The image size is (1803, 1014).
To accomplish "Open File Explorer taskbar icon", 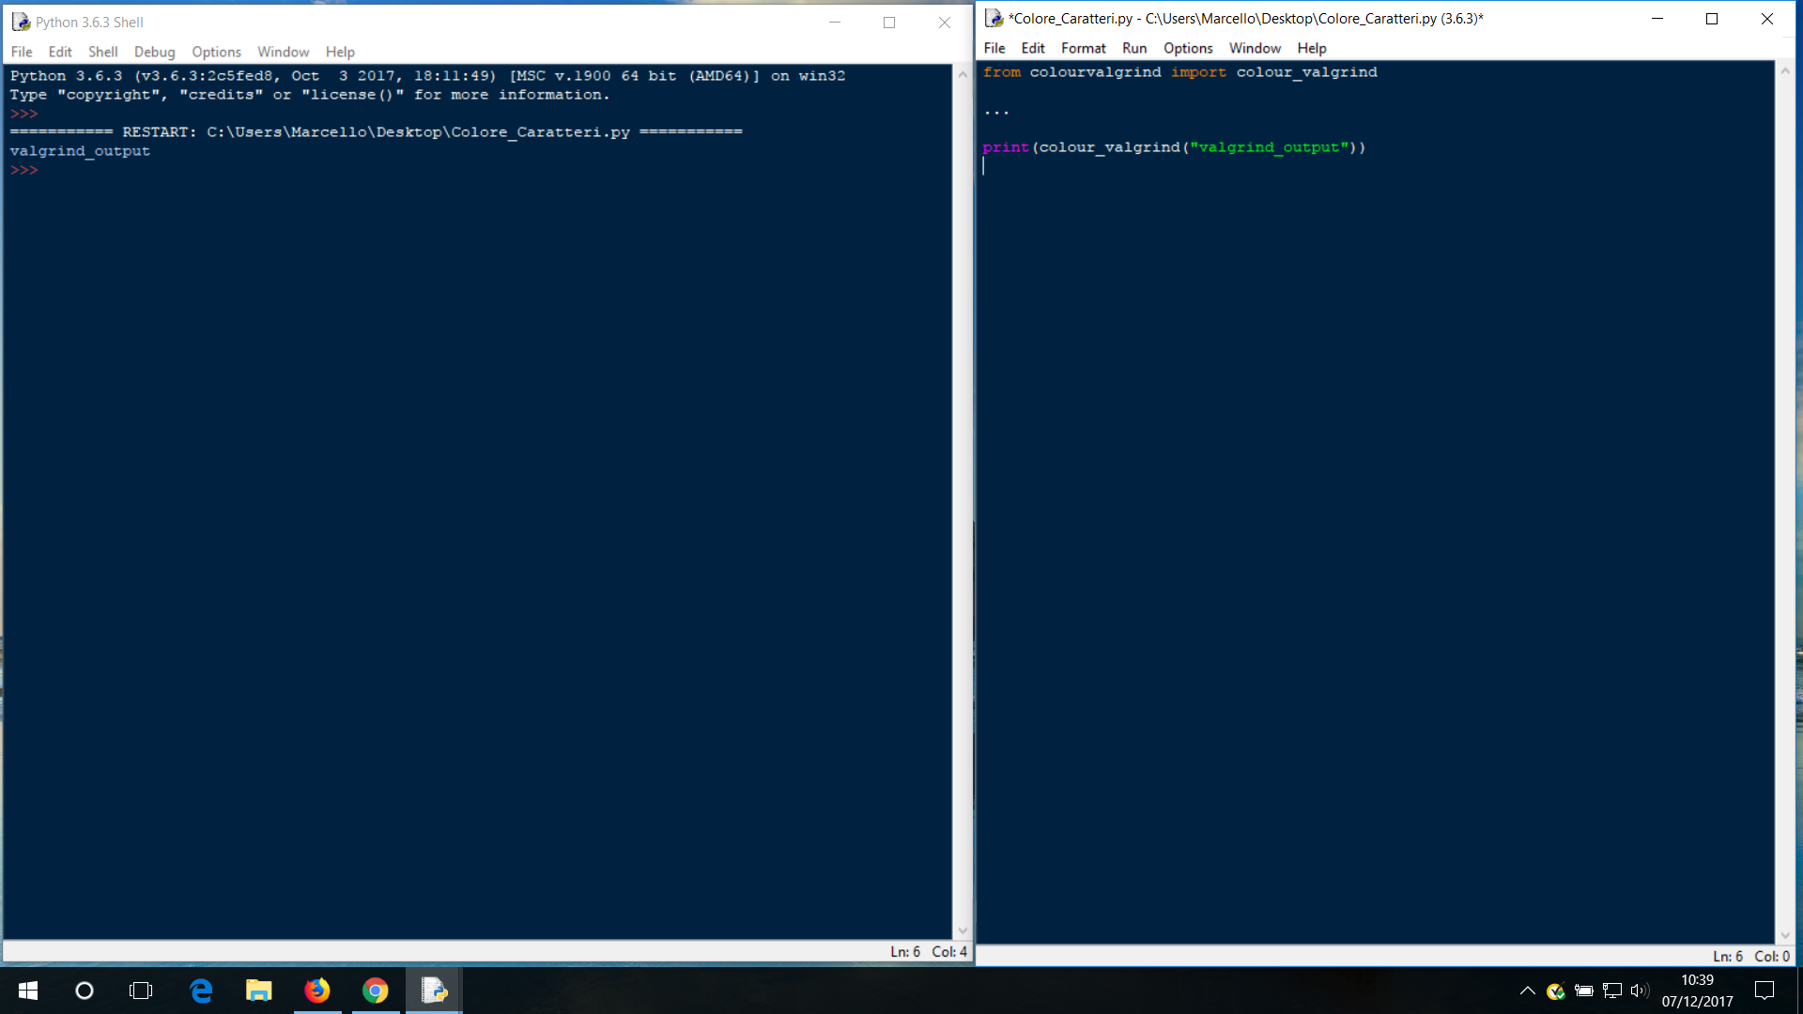I will [x=259, y=991].
